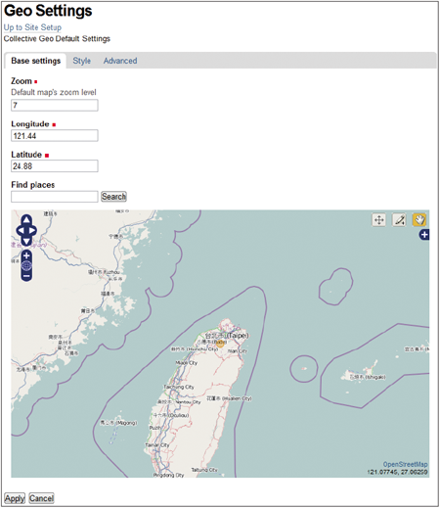Pan the map south with down arrow
This screenshot has height=508, width=440.
pos(26,242)
